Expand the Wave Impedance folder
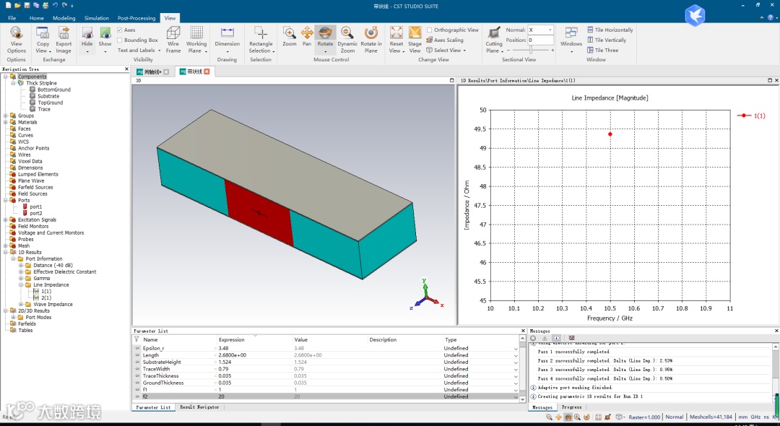Screen dimensions: 780x426 [21, 304]
